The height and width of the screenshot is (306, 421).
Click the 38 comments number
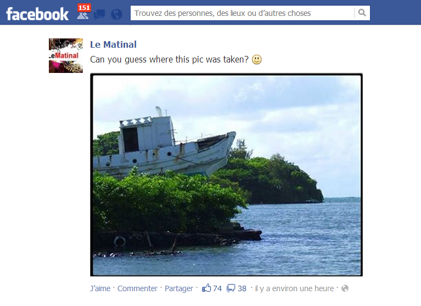(242, 288)
